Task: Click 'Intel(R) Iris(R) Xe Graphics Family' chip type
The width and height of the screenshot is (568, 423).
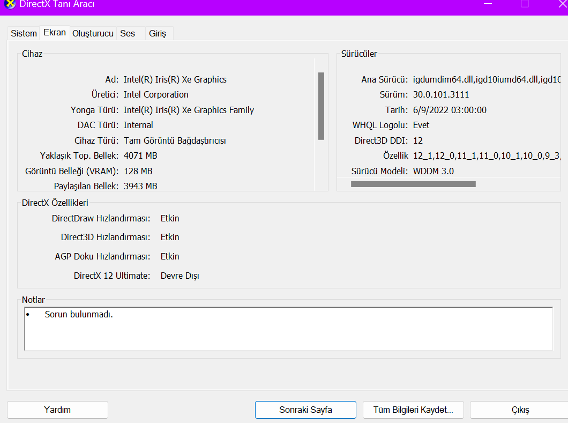Action: coord(189,110)
